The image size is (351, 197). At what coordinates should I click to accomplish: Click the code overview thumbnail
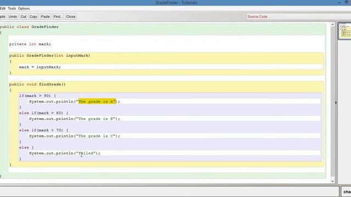[x=345, y=31]
